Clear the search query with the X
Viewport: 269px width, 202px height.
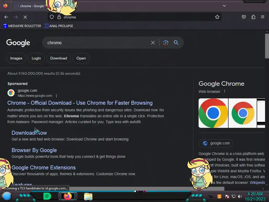153,43
